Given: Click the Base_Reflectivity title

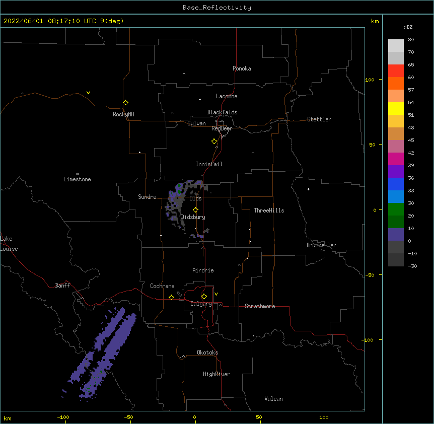Looking at the screenshot, I should [217, 8].
